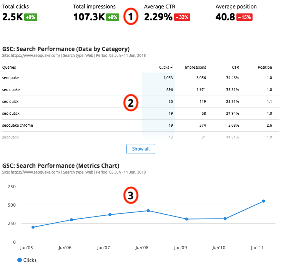Click the Jun'10 data point on chart
The height and width of the screenshot is (268, 286).
pyautogui.click(x=225, y=218)
